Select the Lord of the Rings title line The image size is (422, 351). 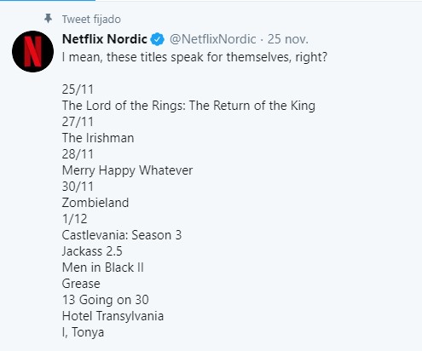coord(188,106)
